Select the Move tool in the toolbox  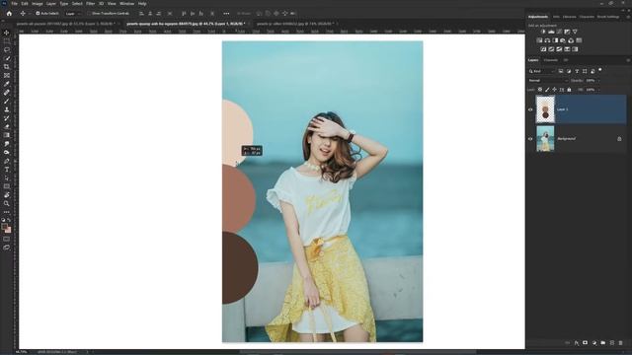coord(7,33)
